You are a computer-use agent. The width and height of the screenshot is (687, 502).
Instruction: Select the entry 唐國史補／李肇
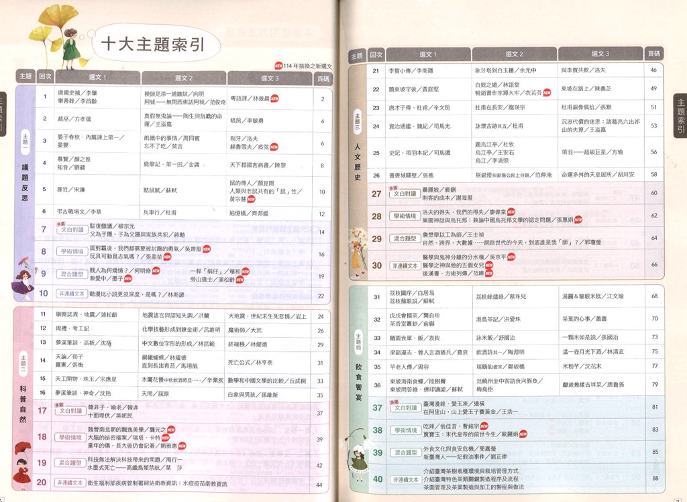[77, 92]
